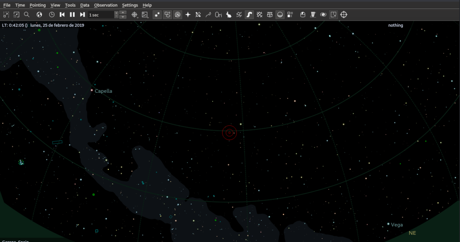Open the Pointing menu
The height and width of the screenshot is (242, 460).
tap(38, 5)
